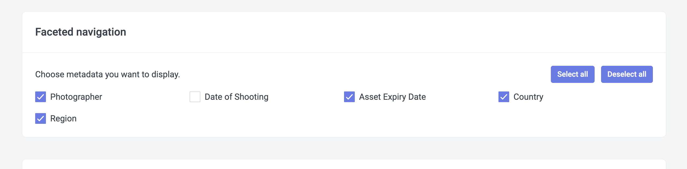The height and width of the screenshot is (169, 687).
Task: Enable the Date of Shooting checkbox
Action: click(195, 97)
